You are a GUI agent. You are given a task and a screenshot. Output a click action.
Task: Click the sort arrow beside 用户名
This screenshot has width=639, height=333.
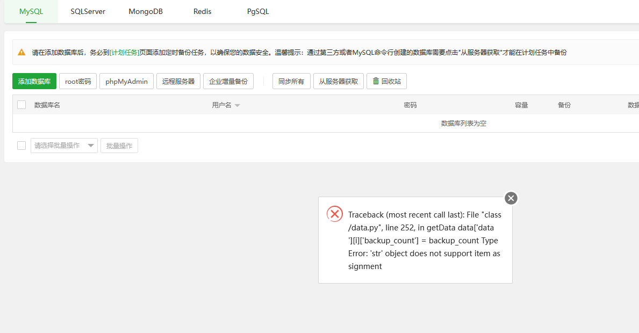coord(237,105)
